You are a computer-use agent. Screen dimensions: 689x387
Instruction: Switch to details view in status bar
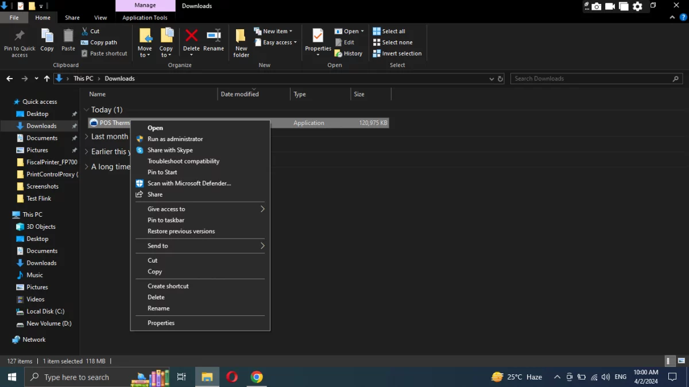click(x=668, y=361)
